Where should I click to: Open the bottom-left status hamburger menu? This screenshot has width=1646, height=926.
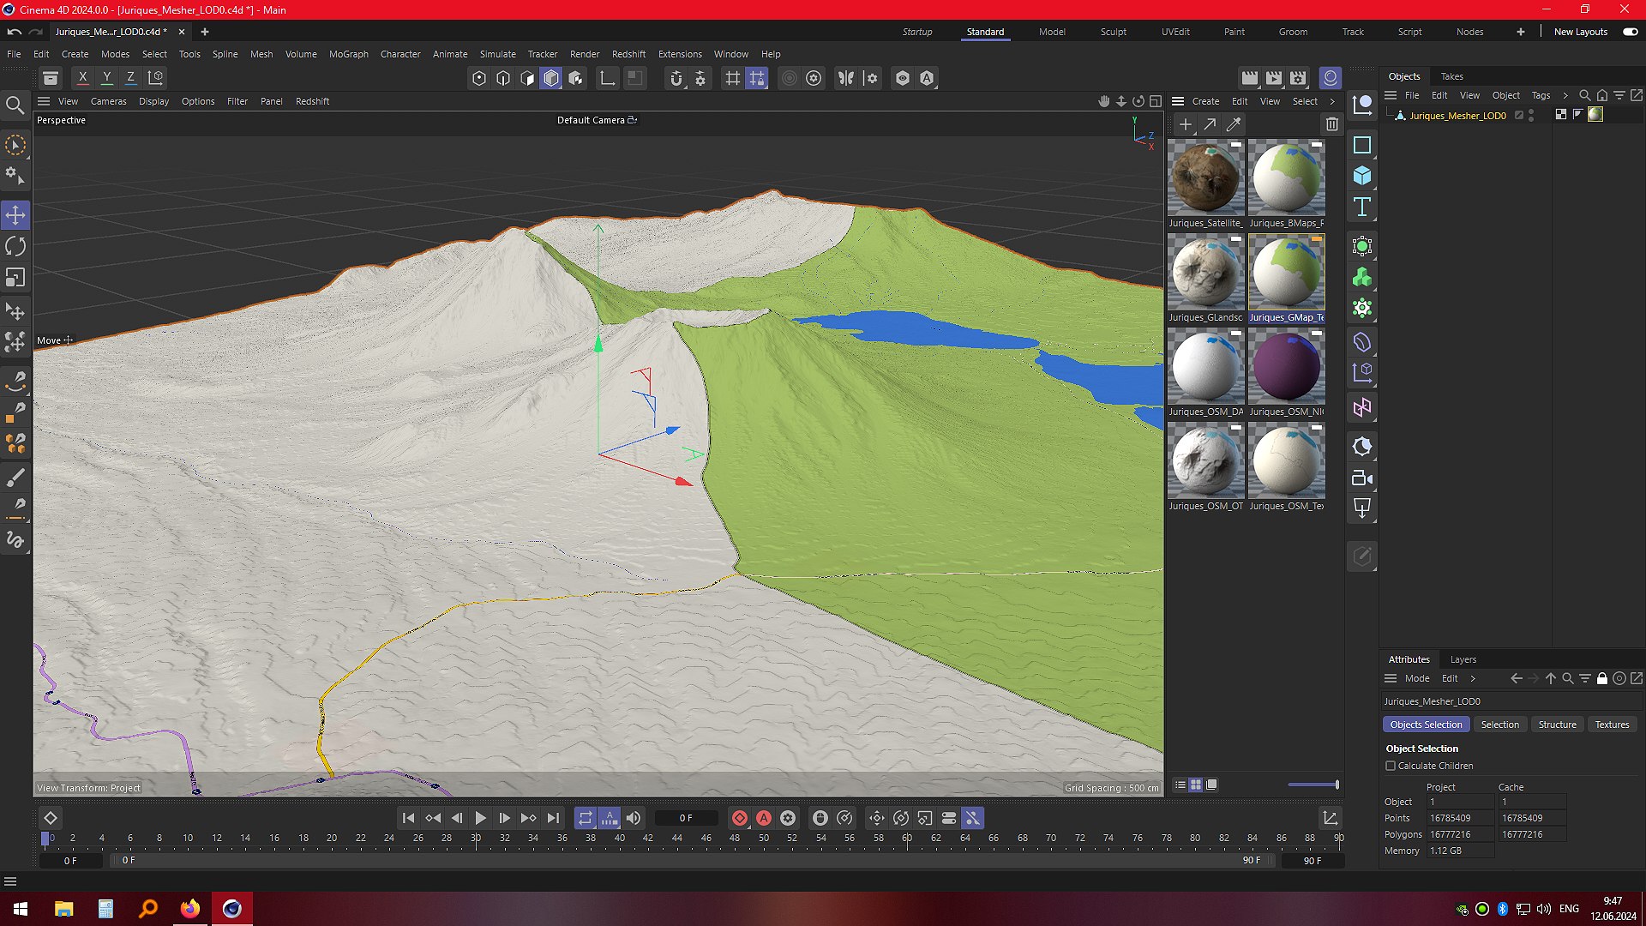pos(10,881)
